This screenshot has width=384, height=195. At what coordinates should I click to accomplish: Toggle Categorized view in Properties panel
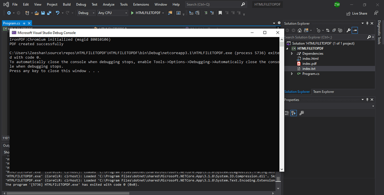[x=287, y=113]
